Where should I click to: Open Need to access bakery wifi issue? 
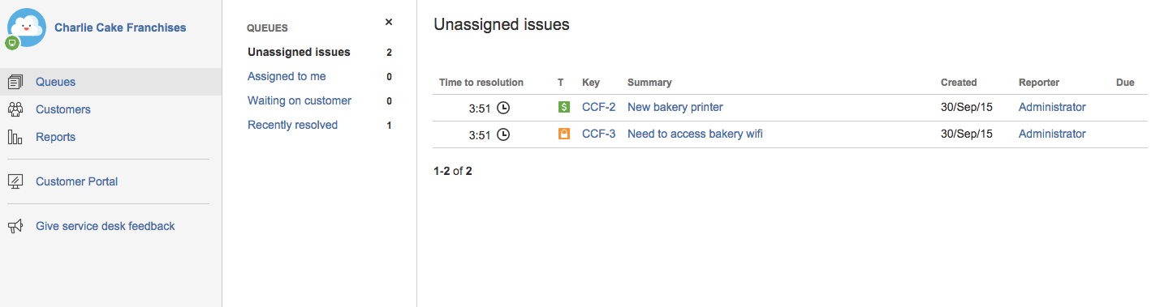point(695,134)
